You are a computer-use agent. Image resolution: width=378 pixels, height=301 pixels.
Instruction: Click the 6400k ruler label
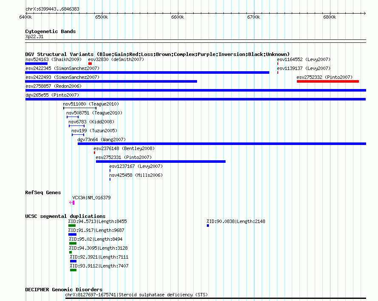(x=25, y=17)
